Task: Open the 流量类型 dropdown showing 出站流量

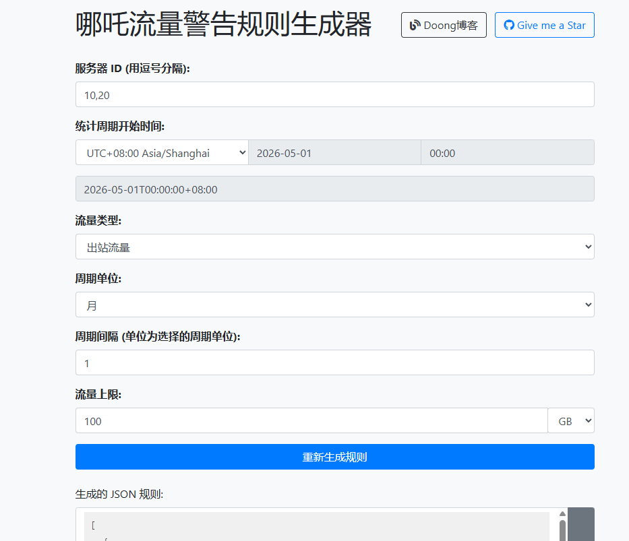Action: click(x=335, y=247)
